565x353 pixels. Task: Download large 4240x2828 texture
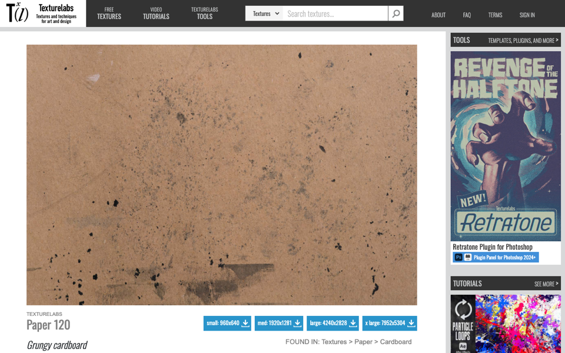(x=333, y=323)
